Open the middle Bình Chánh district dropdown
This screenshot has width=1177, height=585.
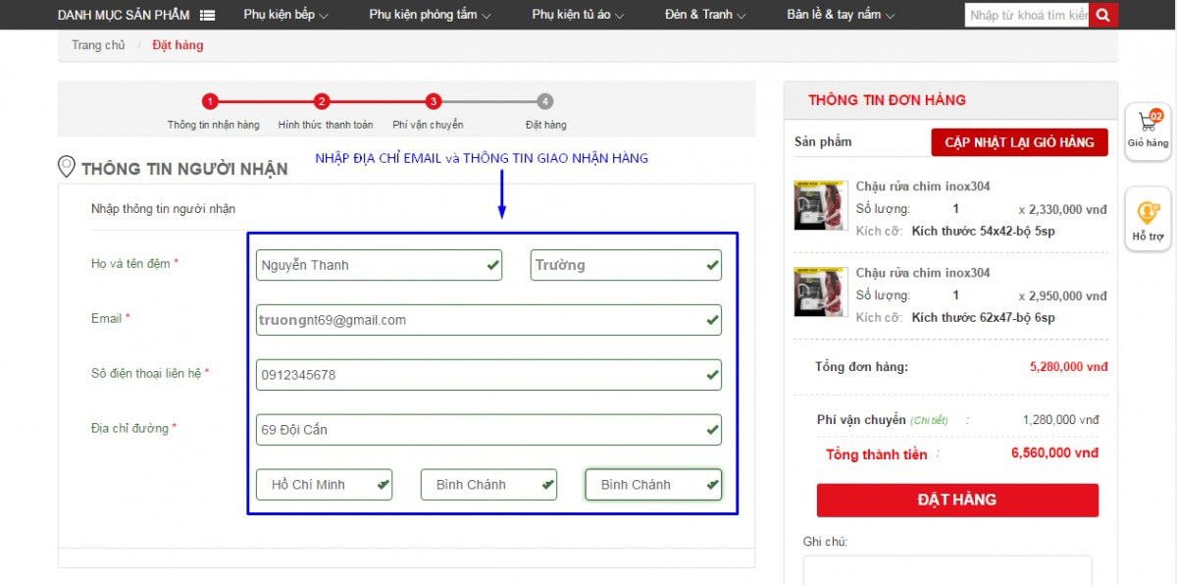click(488, 485)
